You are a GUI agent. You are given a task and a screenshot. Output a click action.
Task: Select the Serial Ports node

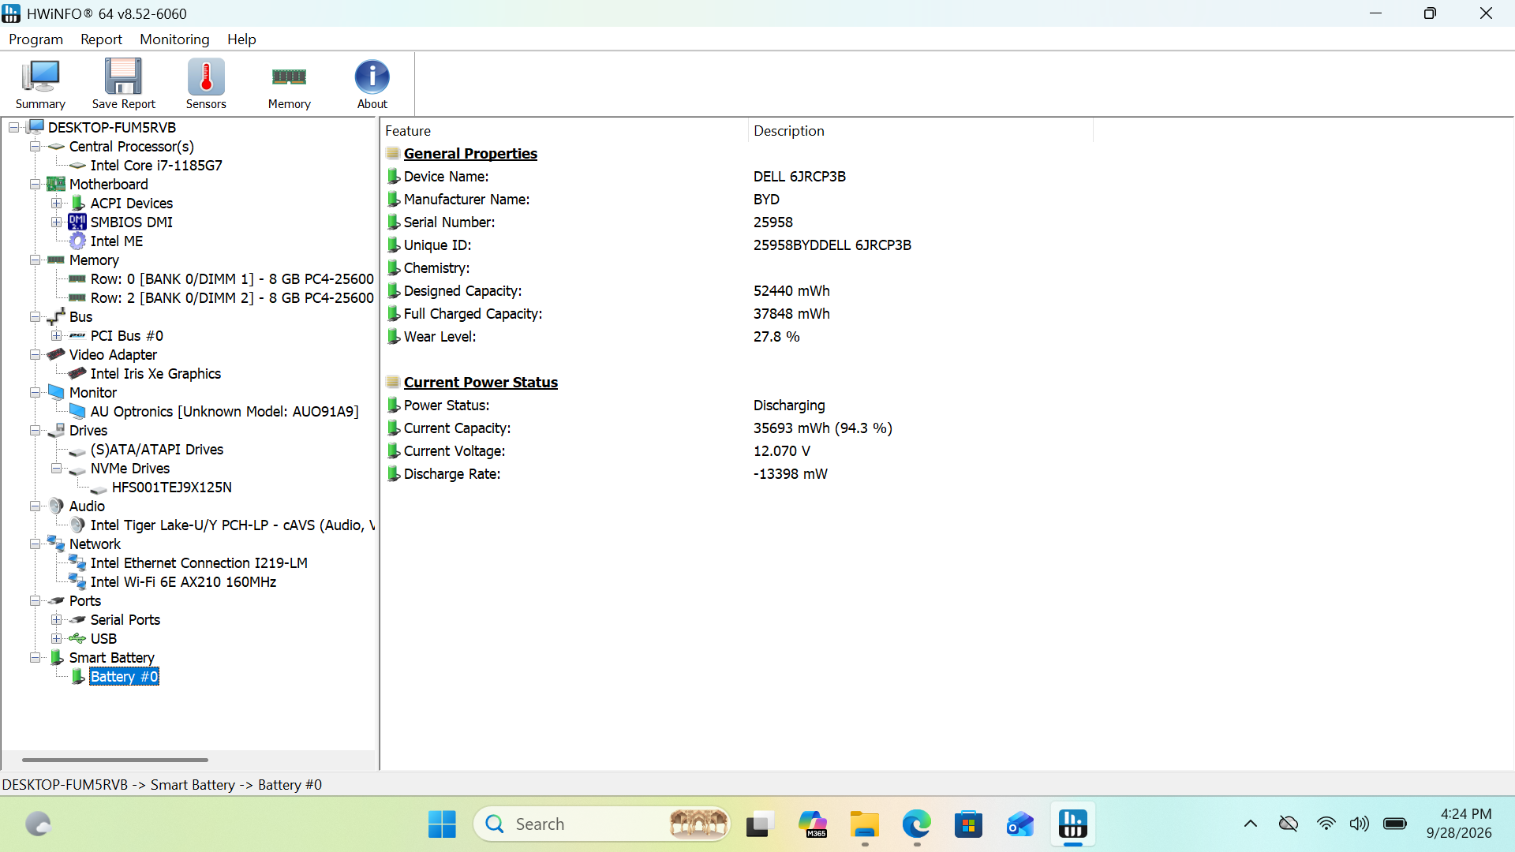coord(125,620)
